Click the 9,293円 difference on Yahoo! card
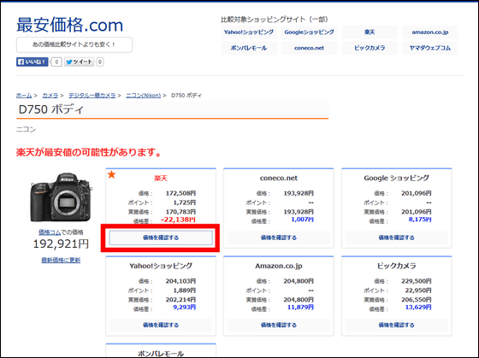 [185, 307]
